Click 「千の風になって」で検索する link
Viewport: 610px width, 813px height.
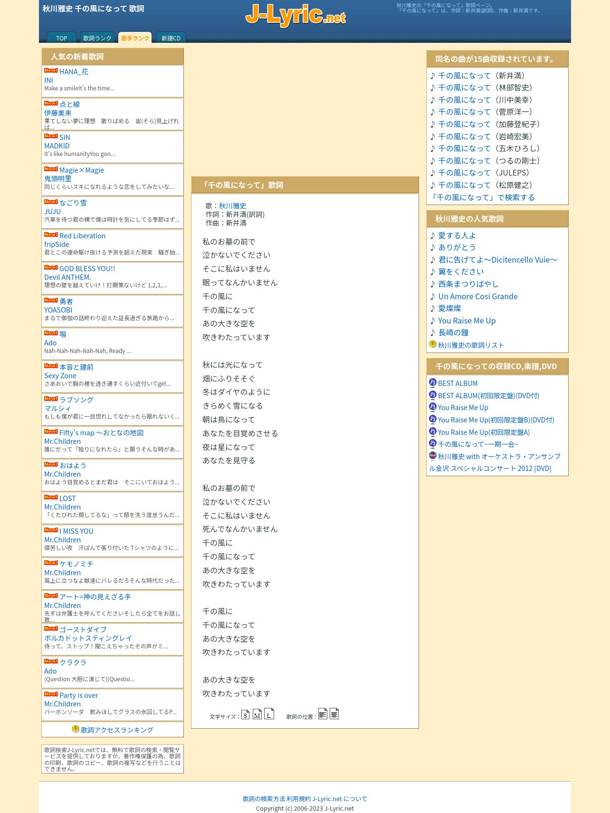(482, 197)
